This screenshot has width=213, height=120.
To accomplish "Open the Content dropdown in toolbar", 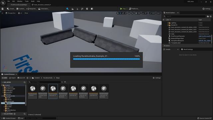I will click(21, 9).
